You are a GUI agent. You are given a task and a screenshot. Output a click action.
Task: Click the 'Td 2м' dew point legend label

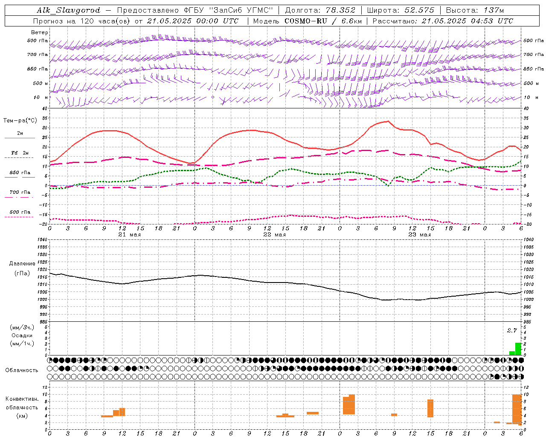[x=20, y=153]
